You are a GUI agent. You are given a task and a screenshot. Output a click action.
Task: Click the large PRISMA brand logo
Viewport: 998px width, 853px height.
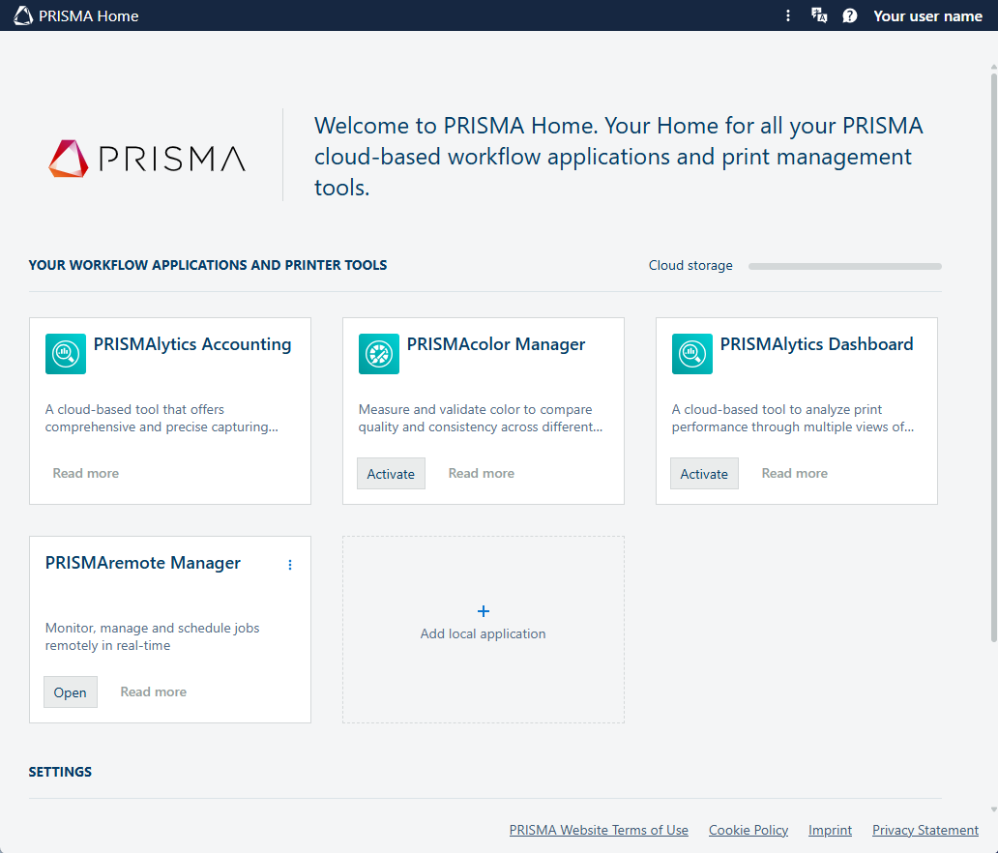[x=147, y=159]
